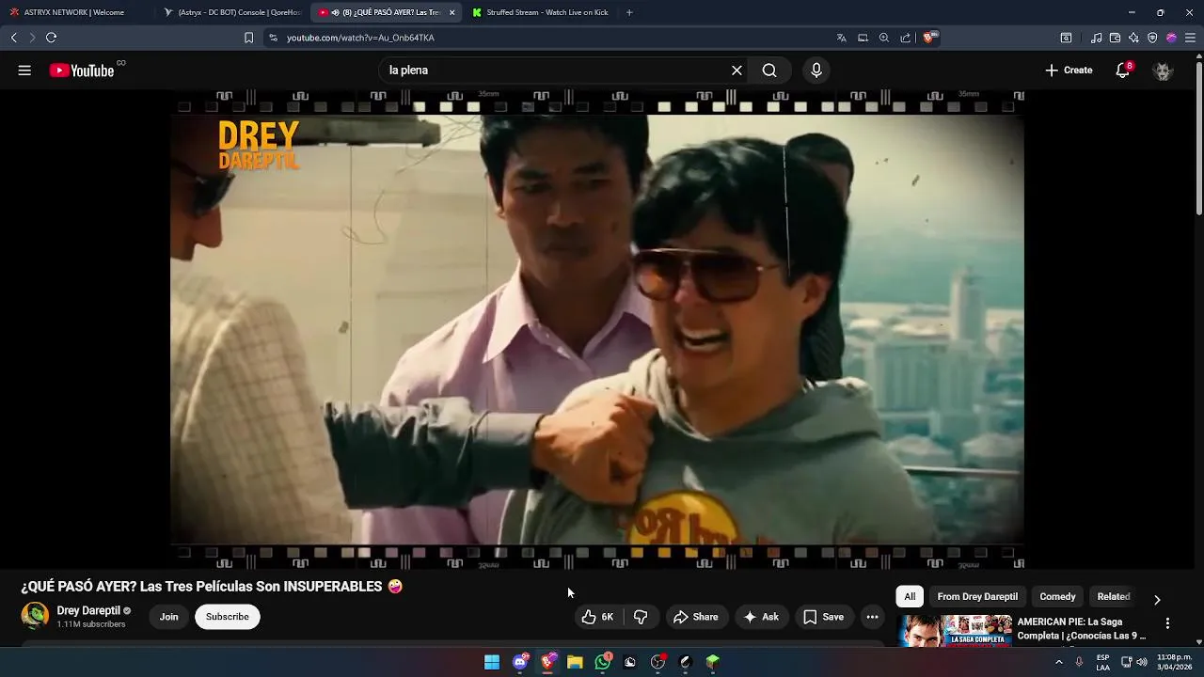Open more actions three-dot menu under video
Image resolution: width=1204 pixels, height=677 pixels.
click(872, 617)
